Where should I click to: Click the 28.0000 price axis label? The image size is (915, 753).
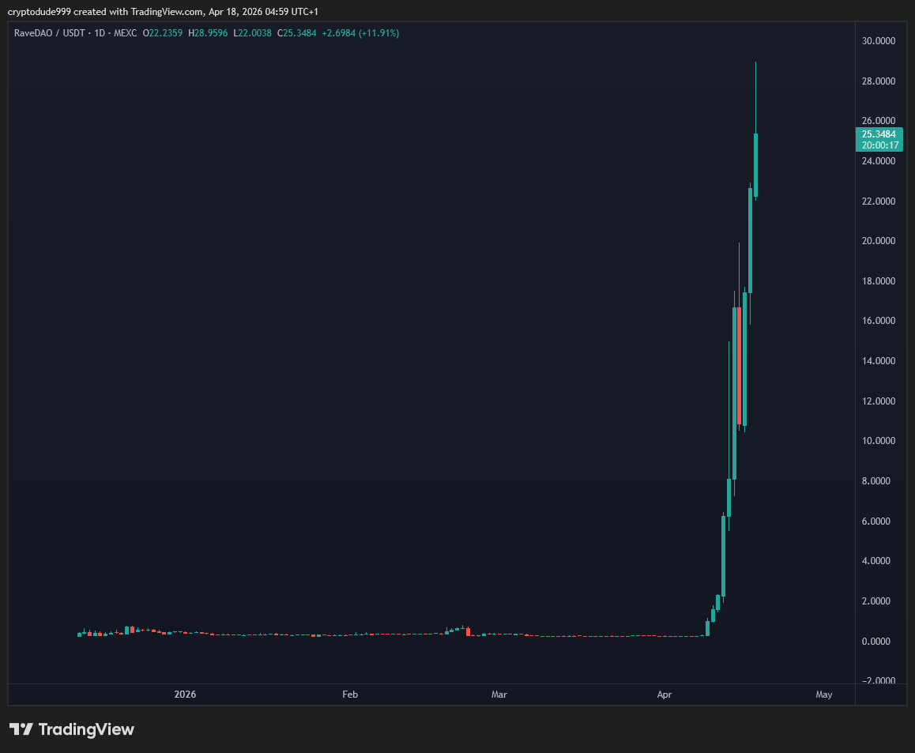click(x=878, y=81)
